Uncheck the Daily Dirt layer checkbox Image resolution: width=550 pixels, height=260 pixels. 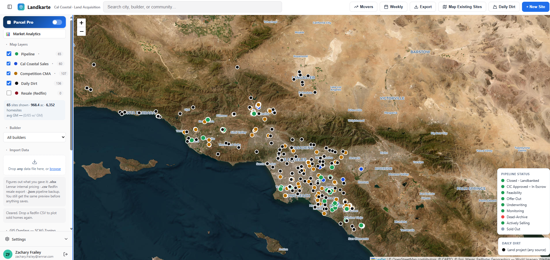[x=9, y=83]
